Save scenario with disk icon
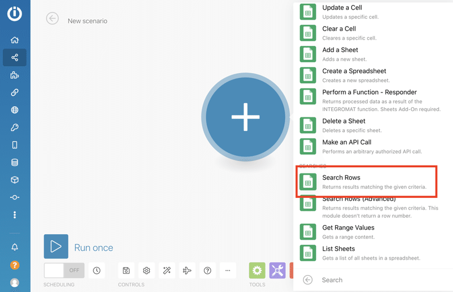453x292 pixels. pyautogui.click(x=126, y=270)
